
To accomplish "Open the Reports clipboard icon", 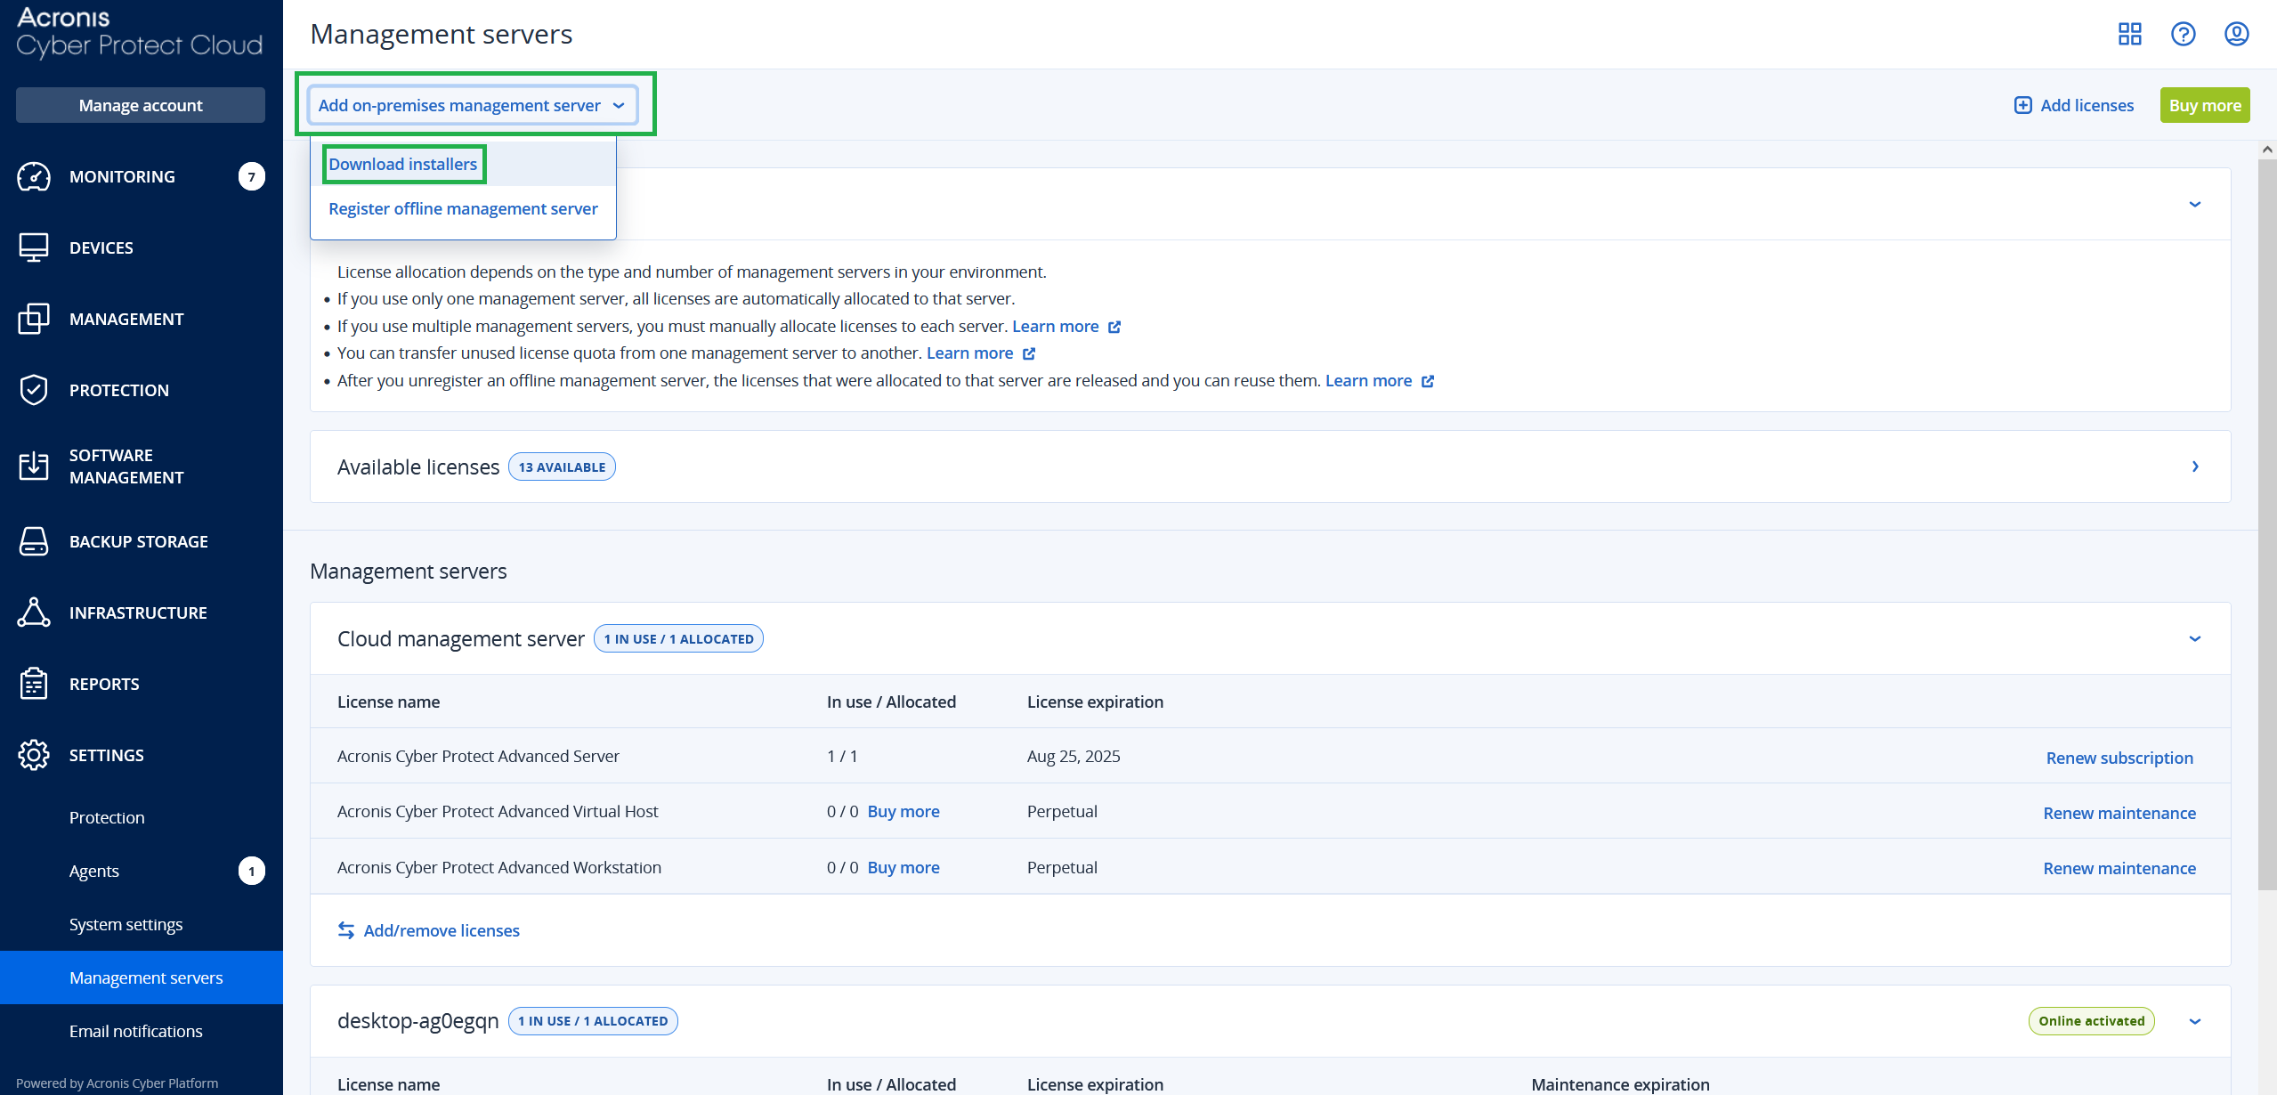I will tap(104, 684).
